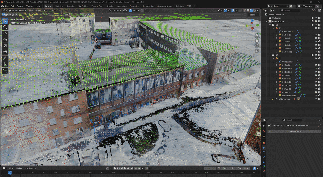Screen dimensions: 323x177
Task: Pin the properties editor to object
Action: (319, 125)
